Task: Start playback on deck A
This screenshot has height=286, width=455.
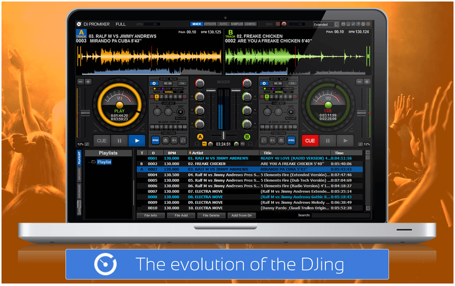Action: [137, 141]
